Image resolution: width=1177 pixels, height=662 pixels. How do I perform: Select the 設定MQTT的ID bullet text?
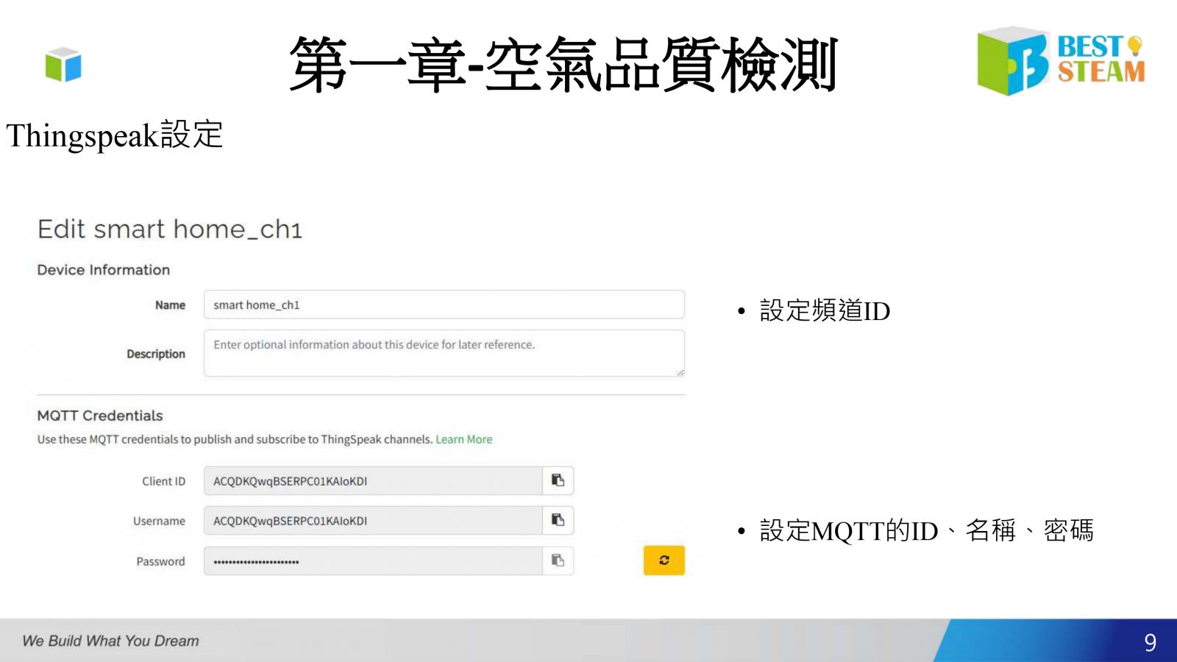coord(925,530)
